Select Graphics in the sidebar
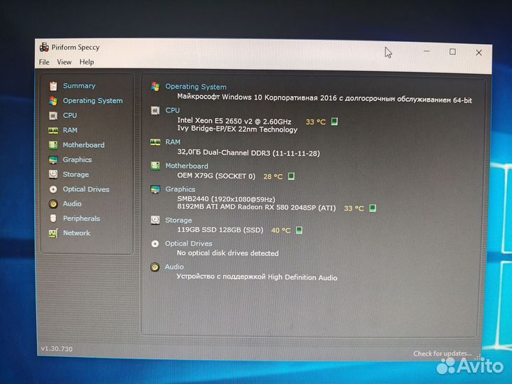512x384 pixels. coord(77,160)
